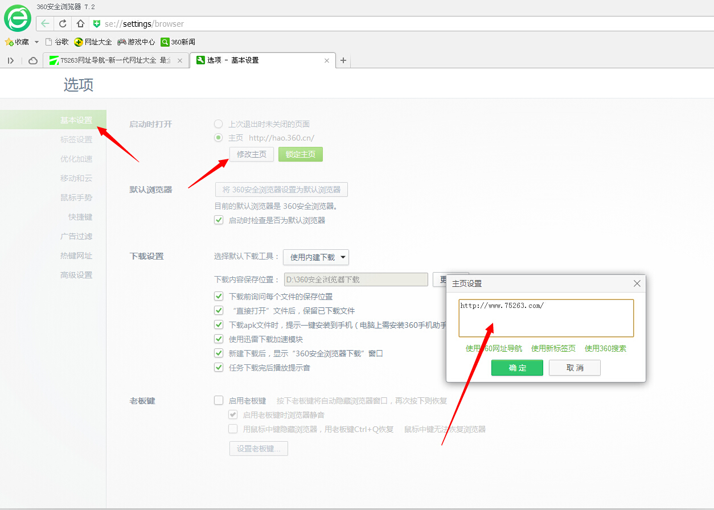Close the 选项 - 基本设置 tab

tap(327, 60)
